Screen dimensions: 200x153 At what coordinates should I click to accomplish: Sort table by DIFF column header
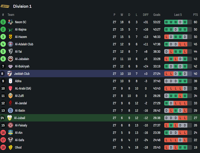[x=146, y=15]
